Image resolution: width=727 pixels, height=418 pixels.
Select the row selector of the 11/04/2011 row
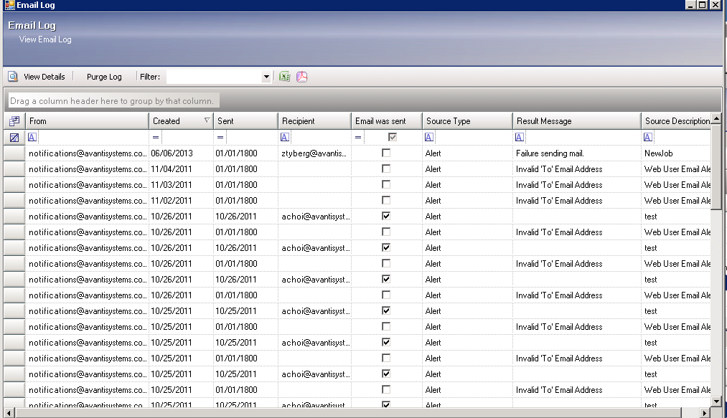click(14, 169)
